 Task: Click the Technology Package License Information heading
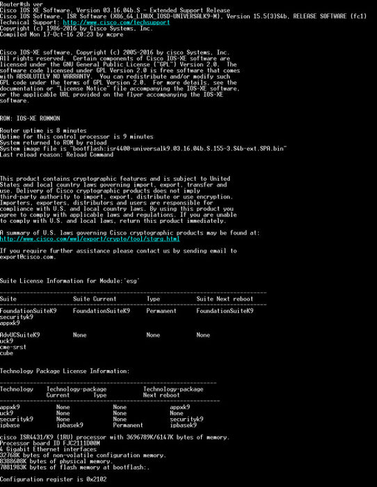pos(65,371)
